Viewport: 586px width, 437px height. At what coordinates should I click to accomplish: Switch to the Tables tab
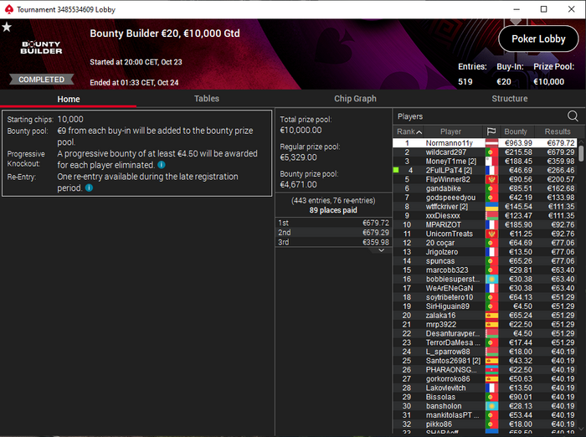[206, 99]
